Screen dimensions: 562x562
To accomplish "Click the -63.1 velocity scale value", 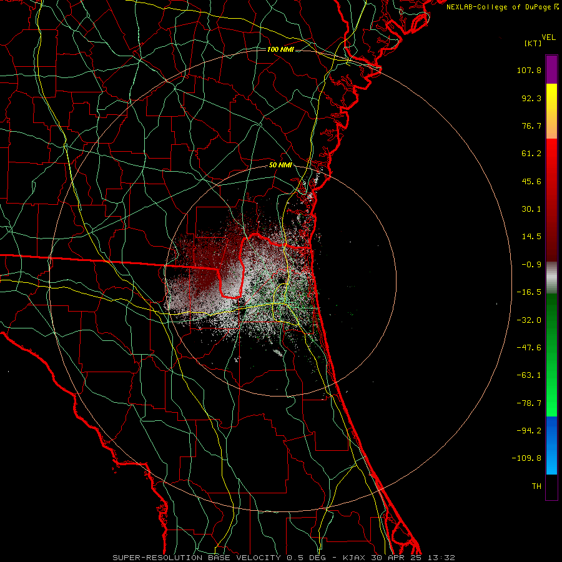I will point(529,375).
